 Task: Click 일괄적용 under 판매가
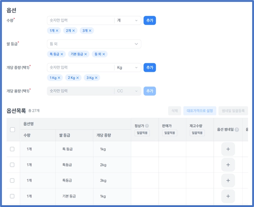click(x=170, y=133)
